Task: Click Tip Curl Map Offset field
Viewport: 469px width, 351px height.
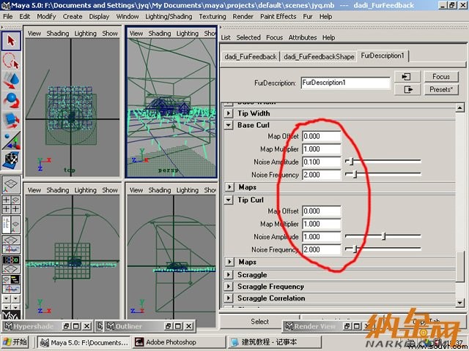Action: (321, 211)
